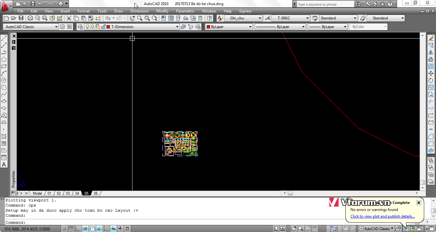
Task: Select the Pan realtime hand tool
Action: 132,18
